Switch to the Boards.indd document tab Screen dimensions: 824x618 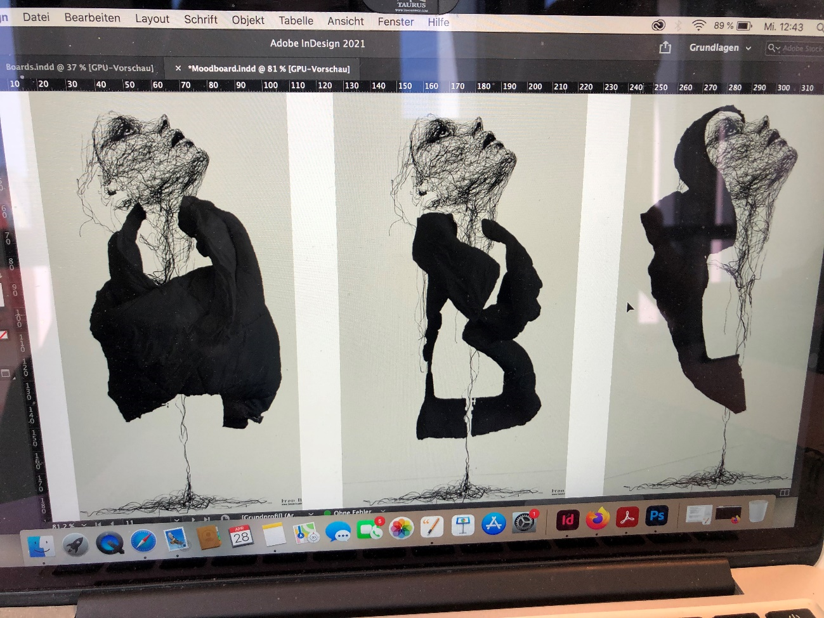pyautogui.click(x=78, y=67)
